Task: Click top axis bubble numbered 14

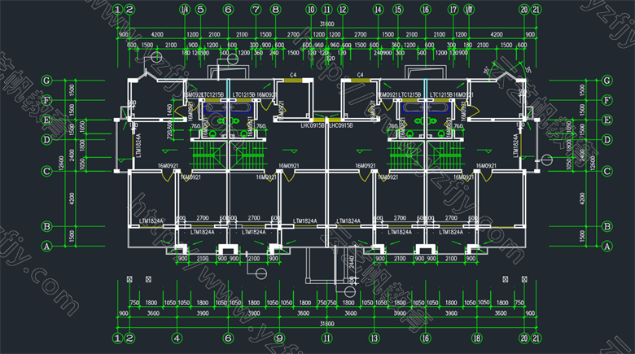Action: click(x=378, y=10)
